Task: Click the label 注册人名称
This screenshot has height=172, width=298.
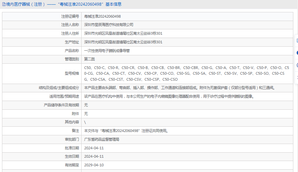Action: [70, 25]
